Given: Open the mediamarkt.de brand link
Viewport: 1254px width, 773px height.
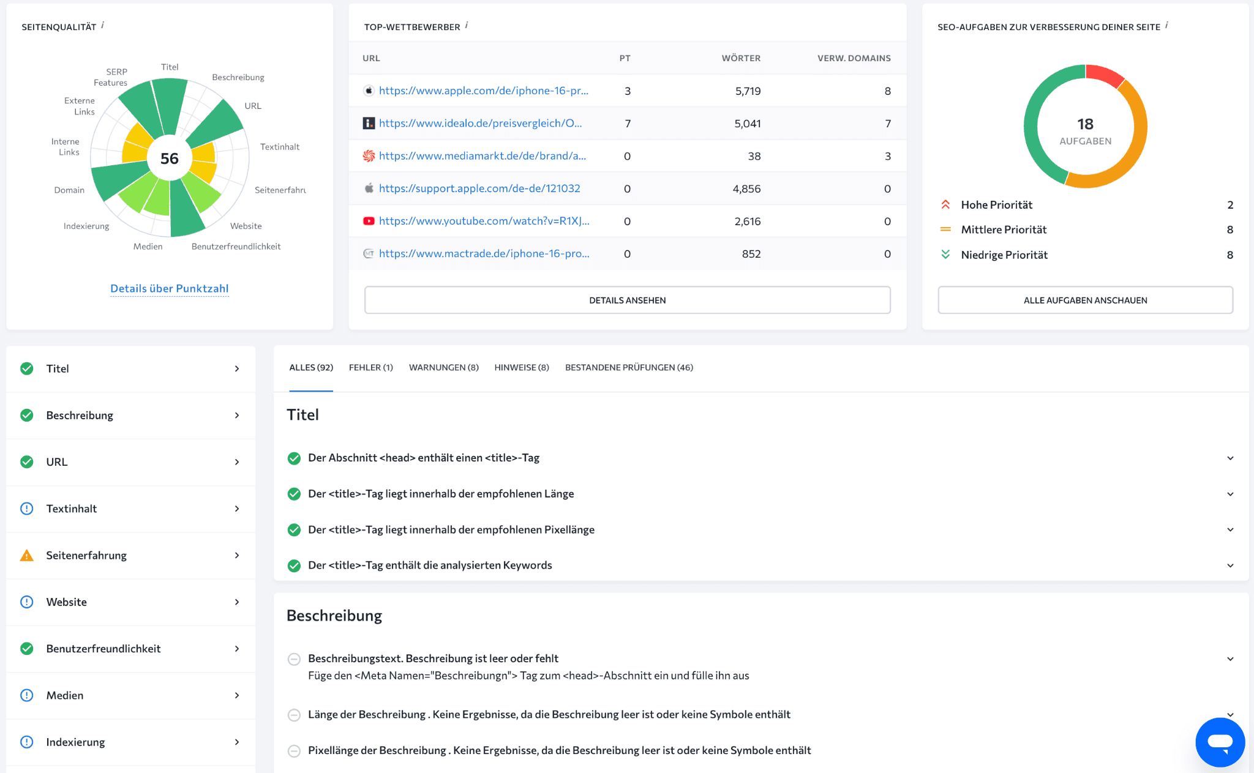Looking at the screenshot, I should [x=482, y=155].
